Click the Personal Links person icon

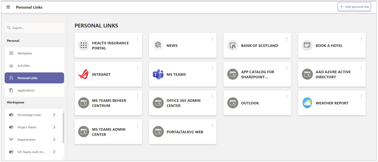click(x=11, y=78)
